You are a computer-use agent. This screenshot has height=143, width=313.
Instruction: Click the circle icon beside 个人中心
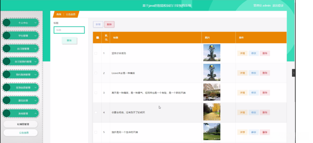[7, 23]
